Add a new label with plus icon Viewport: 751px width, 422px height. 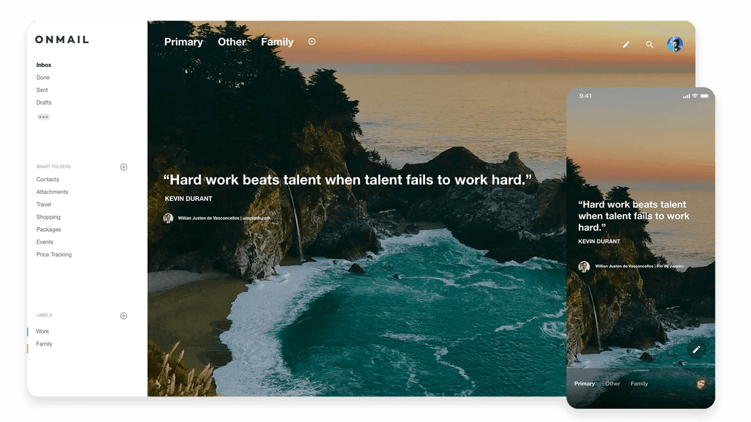123,316
